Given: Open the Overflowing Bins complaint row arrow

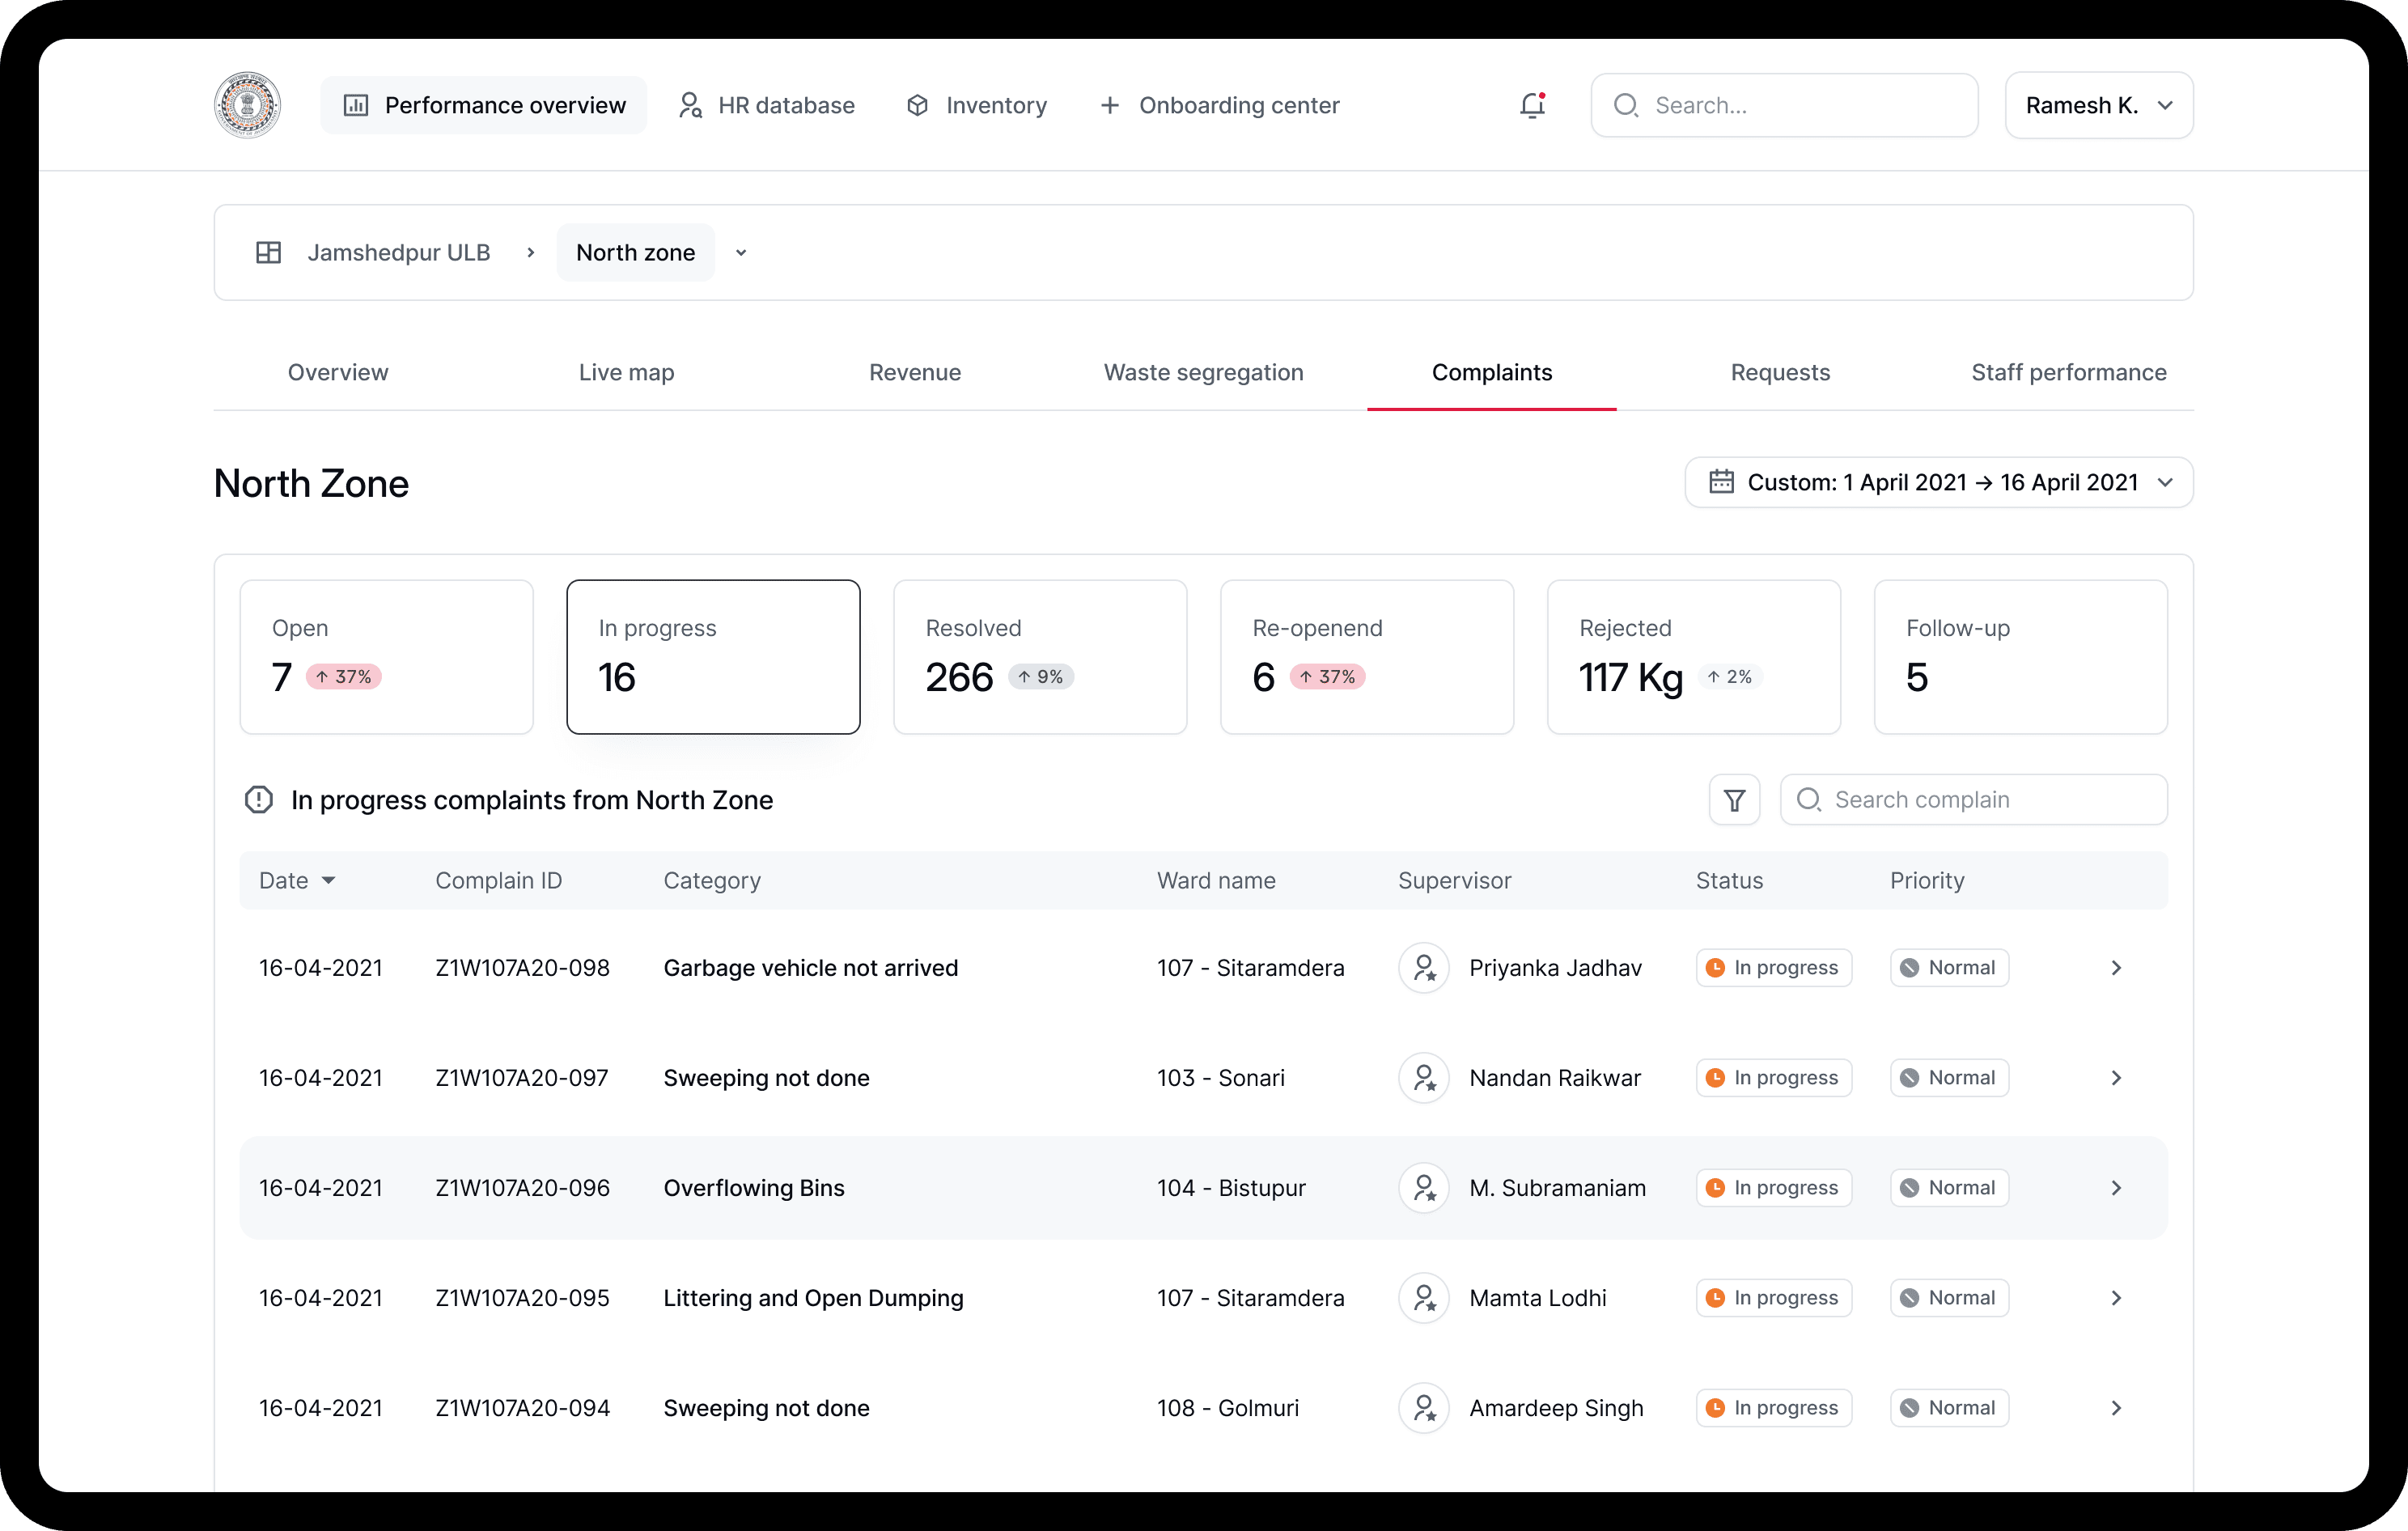Looking at the screenshot, I should tap(2115, 1188).
